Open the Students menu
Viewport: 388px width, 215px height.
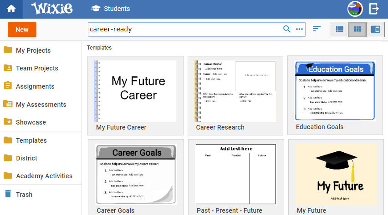(110, 9)
